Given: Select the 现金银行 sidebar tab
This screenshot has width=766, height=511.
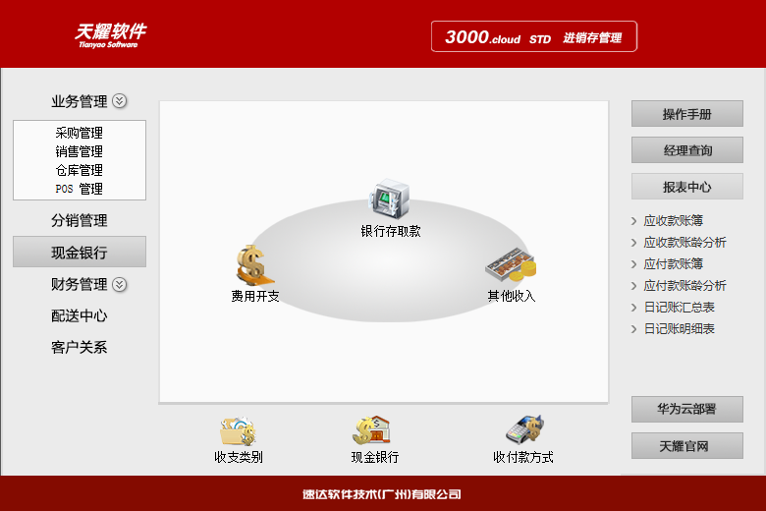Looking at the screenshot, I should coord(80,252).
